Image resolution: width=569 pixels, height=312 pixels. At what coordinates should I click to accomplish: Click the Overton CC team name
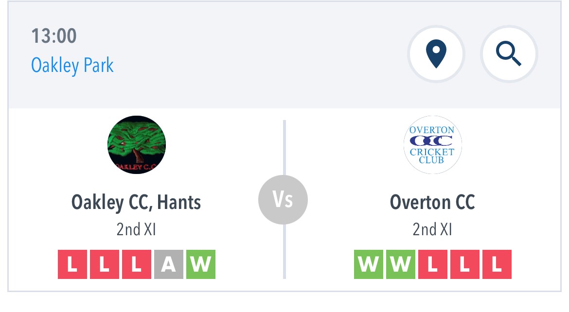point(432,202)
